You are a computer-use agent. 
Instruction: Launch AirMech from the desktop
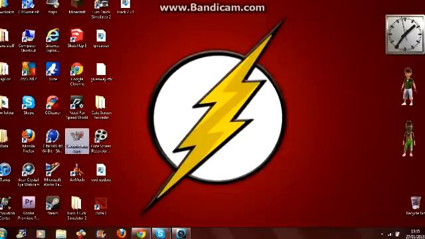click(x=77, y=173)
